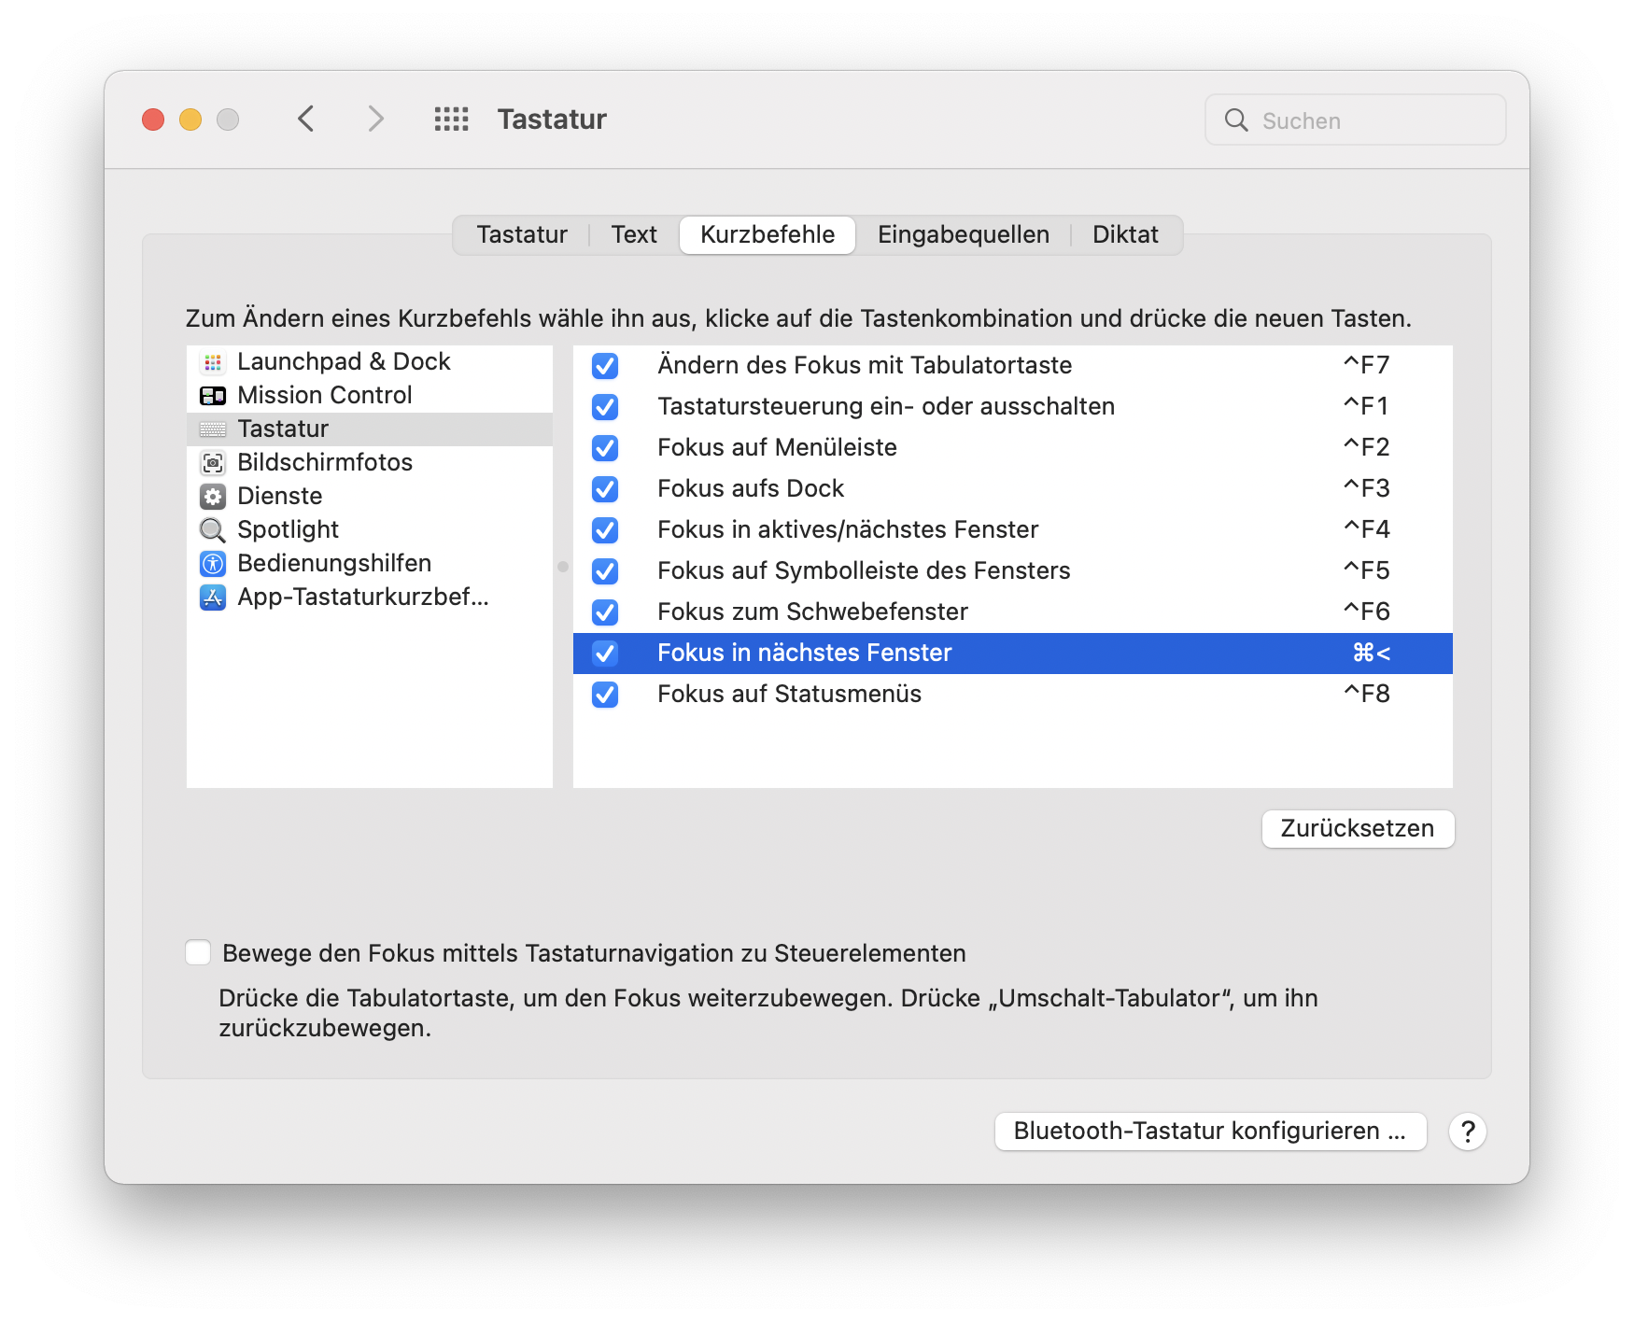Click the Launchpad & Dock icon

213,362
